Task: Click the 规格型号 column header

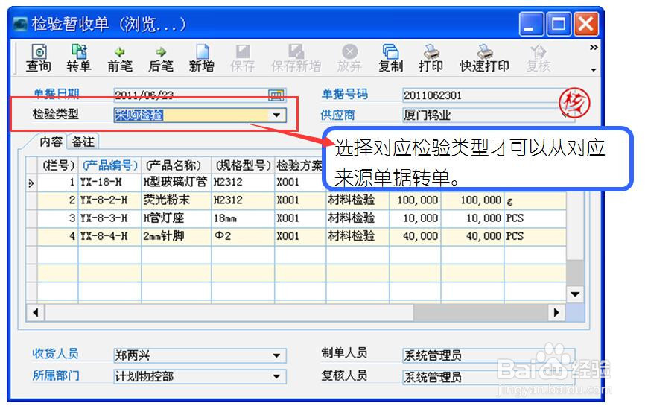Action: click(x=243, y=165)
